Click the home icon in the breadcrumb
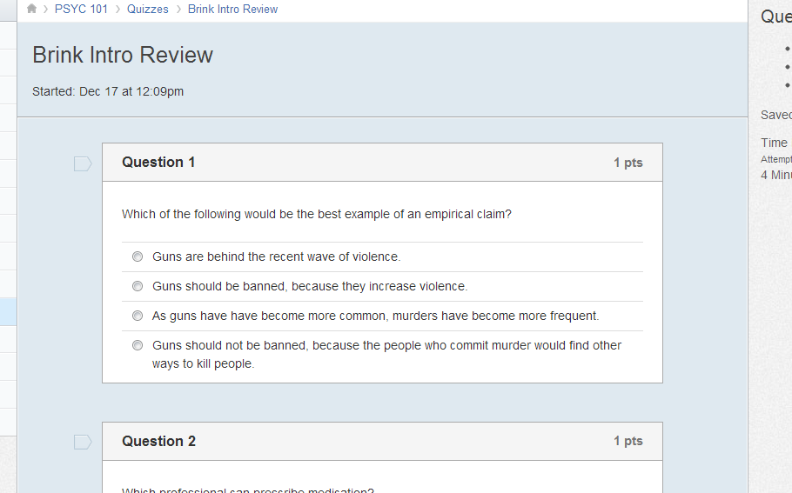This screenshot has width=792, height=493. click(32, 9)
